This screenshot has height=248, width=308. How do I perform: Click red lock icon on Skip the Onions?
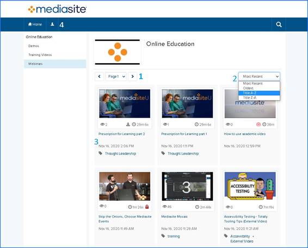click(147, 207)
